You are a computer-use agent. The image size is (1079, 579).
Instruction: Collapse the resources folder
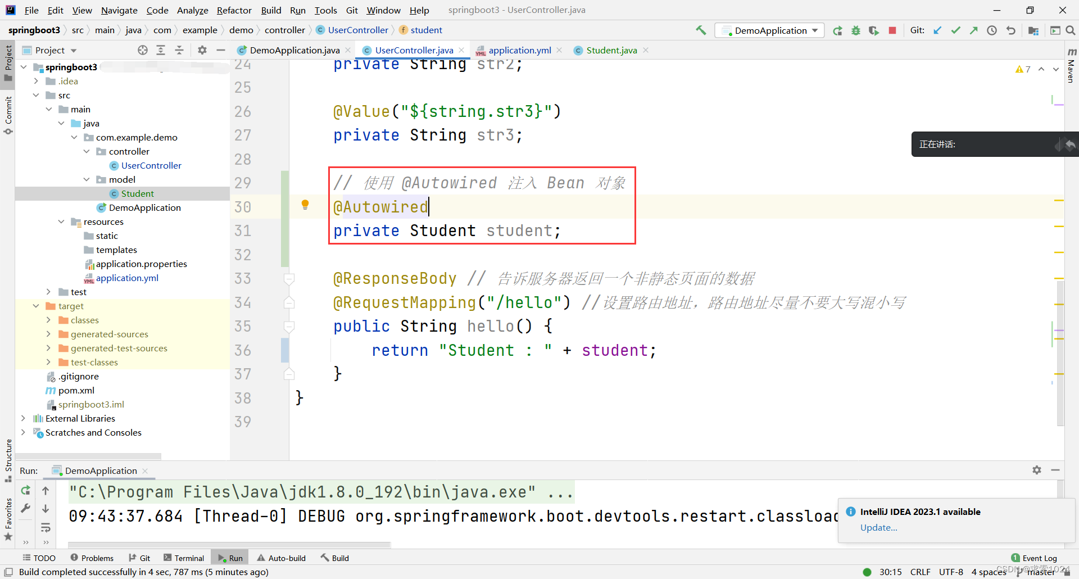tap(61, 221)
